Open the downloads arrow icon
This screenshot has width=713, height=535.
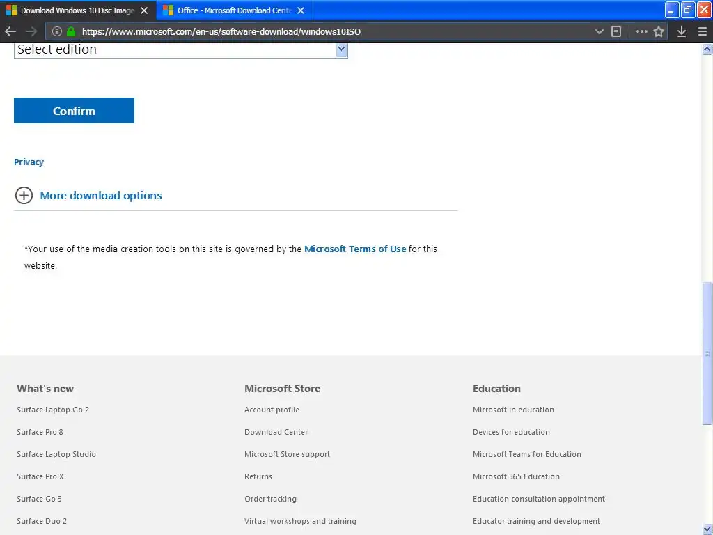point(681,31)
